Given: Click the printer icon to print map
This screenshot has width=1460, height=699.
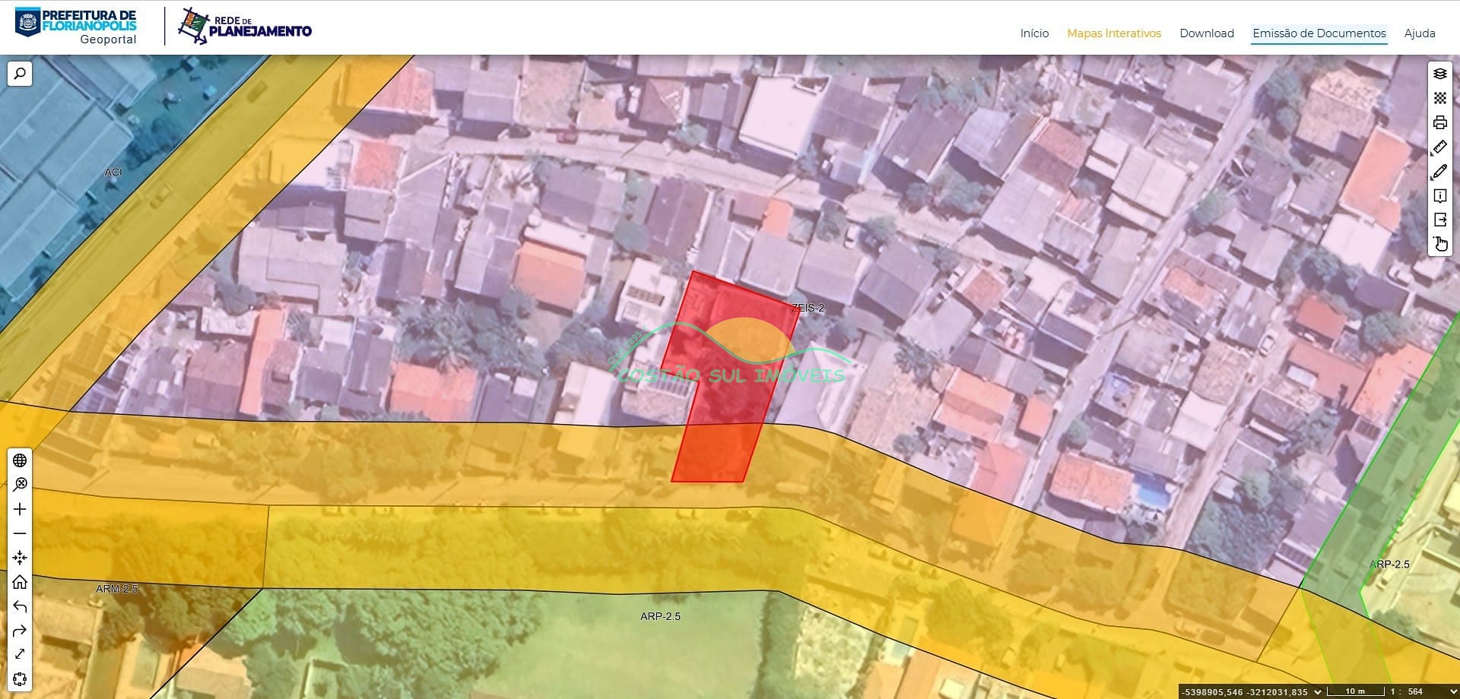Looking at the screenshot, I should tap(1439, 122).
